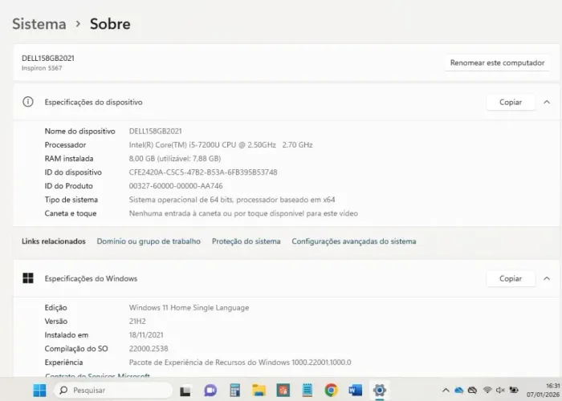Screen dimensions: 562x401
Task: Click Renomear este computador button
Action: pos(497,63)
